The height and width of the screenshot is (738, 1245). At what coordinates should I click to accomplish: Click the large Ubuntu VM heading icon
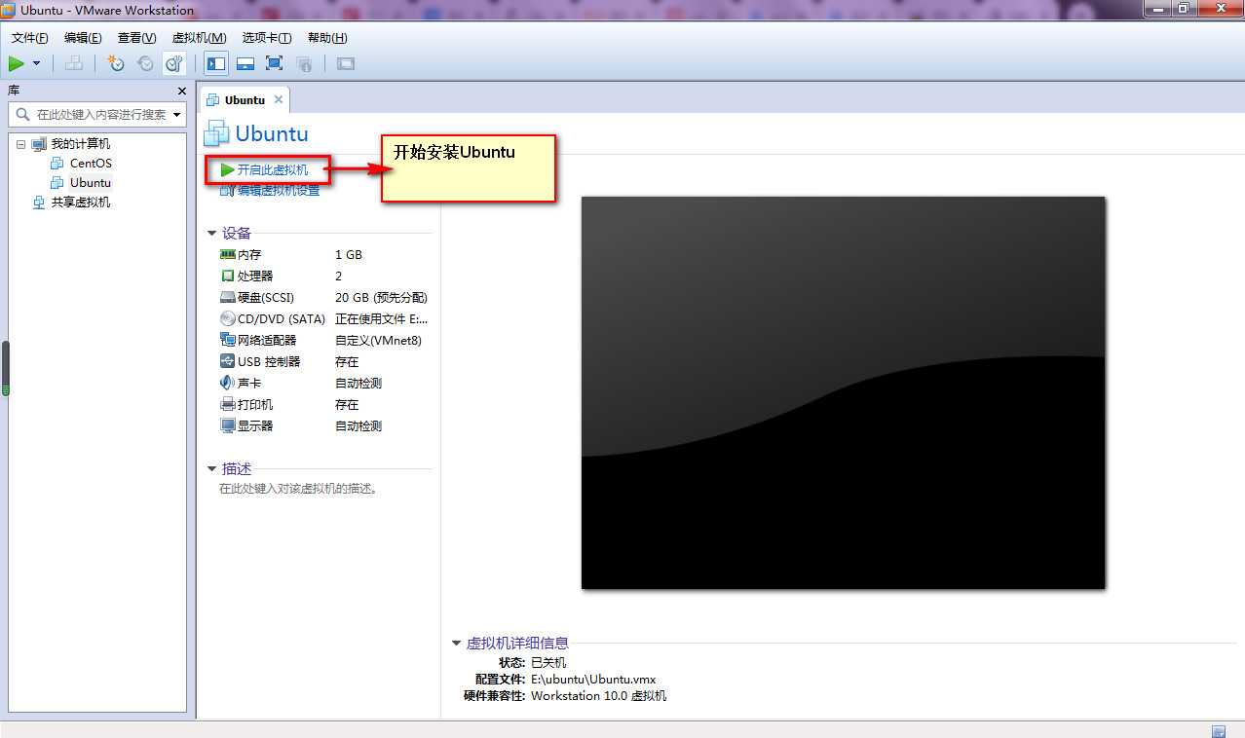(x=216, y=134)
